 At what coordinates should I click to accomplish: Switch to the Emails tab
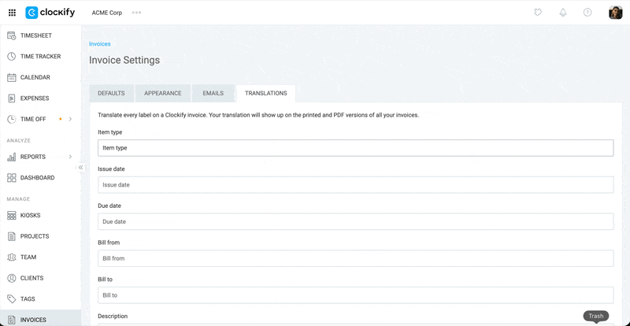pyautogui.click(x=213, y=93)
